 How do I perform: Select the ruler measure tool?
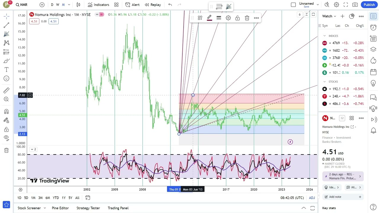click(7, 90)
